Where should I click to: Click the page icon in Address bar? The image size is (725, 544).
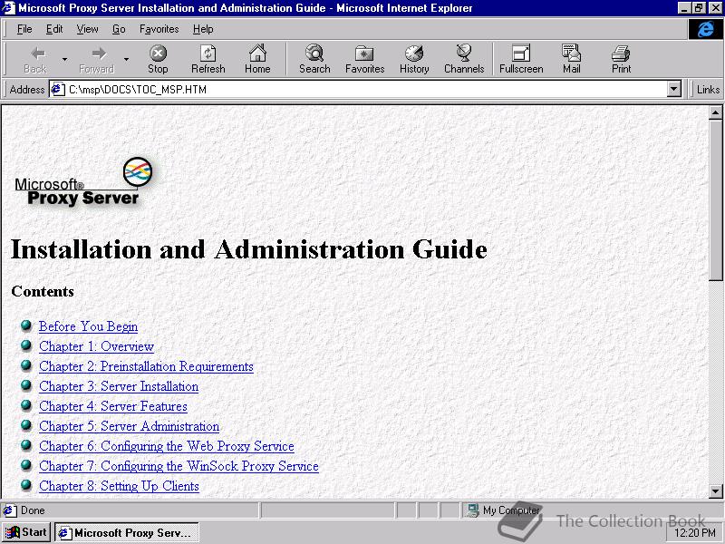pyautogui.click(x=57, y=89)
